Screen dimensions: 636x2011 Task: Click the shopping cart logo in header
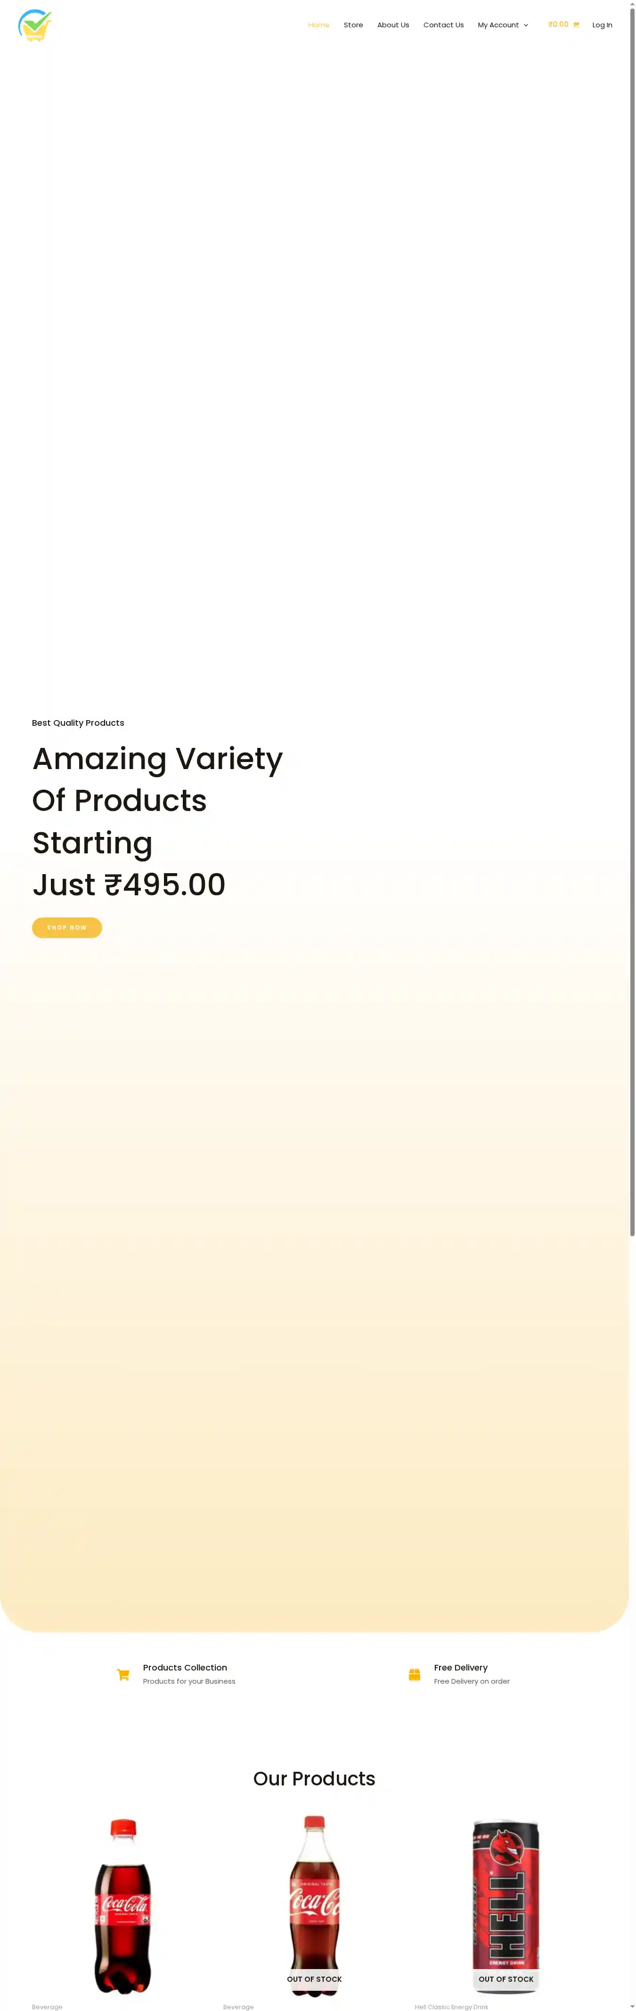pos(35,26)
